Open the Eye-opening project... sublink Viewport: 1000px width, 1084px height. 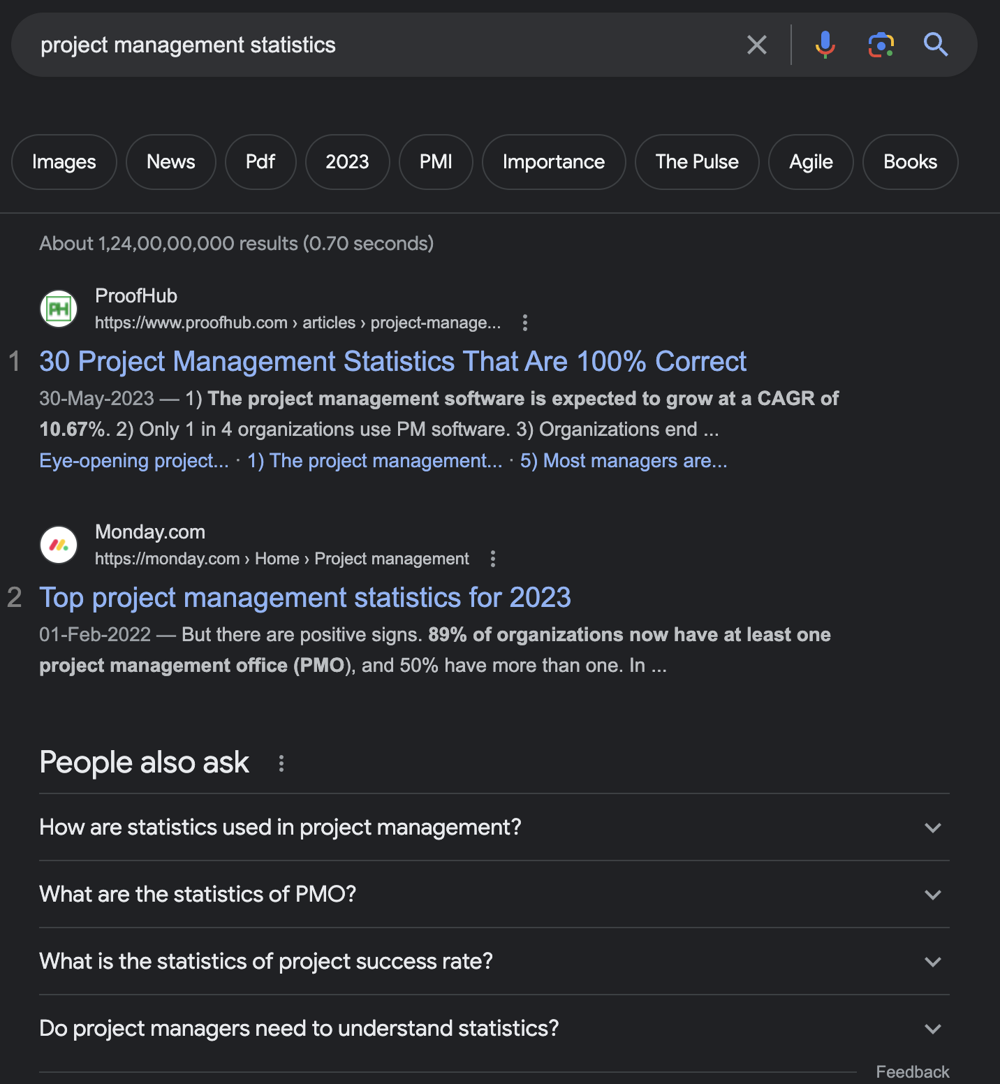click(x=134, y=461)
